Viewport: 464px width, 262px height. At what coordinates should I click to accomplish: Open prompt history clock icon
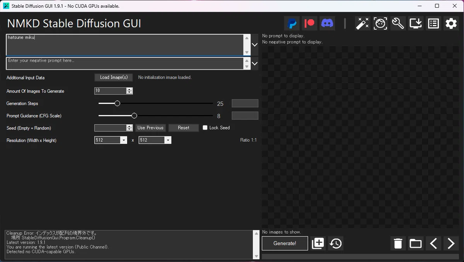tap(336, 243)
